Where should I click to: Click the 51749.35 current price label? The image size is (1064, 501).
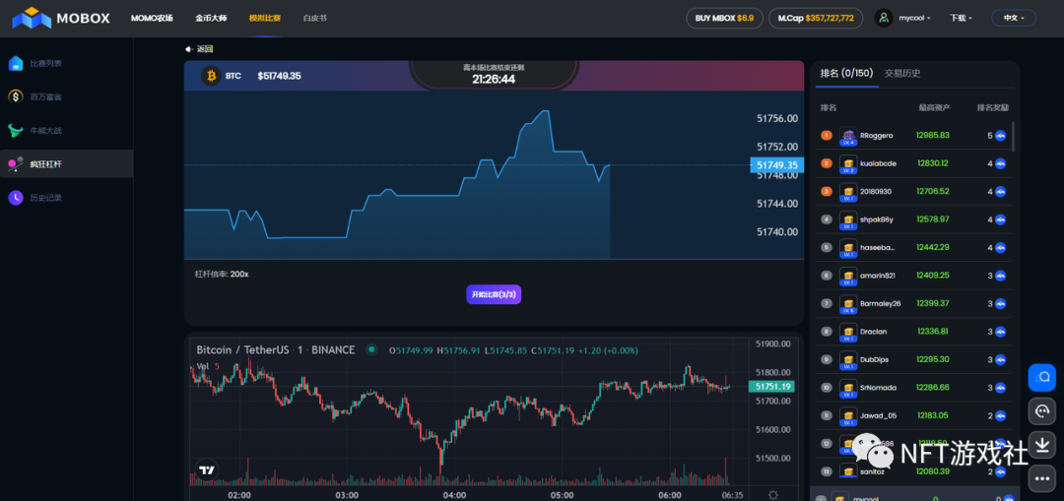point(777,164)
